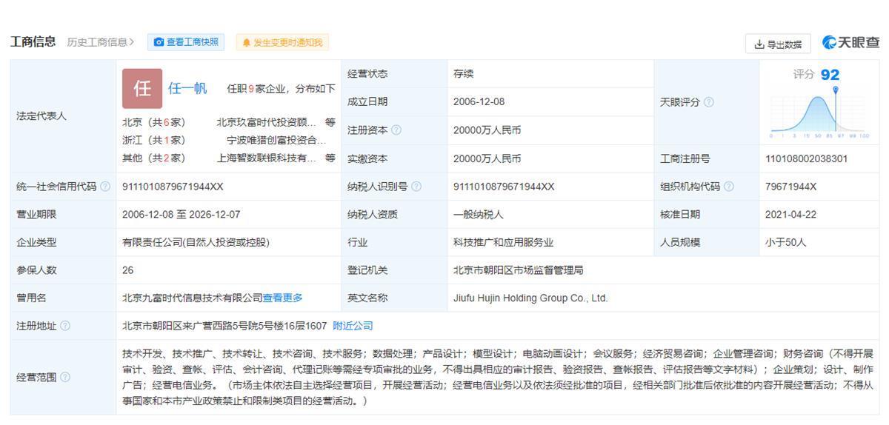Viewport: 889px width, 425px height.
Task: Click 核准日期 value 2021-04-22
Action: click(x=790, y=214)
